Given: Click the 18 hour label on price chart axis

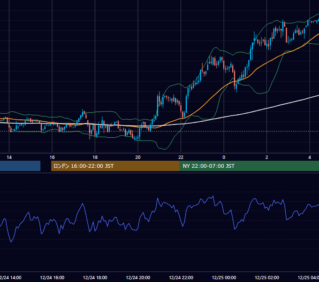Looking at the screenshot, I should click(95, 157).
